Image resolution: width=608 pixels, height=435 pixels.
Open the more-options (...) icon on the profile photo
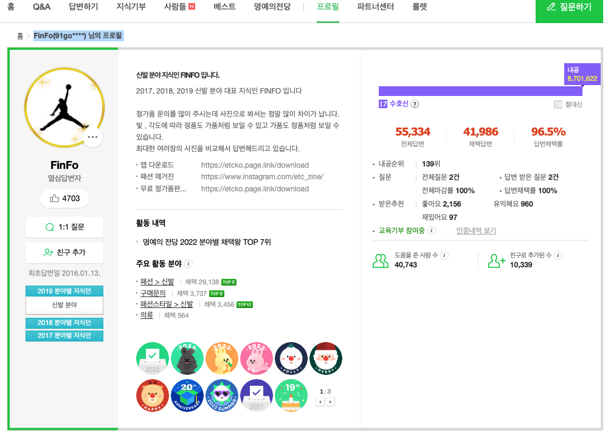93,137
